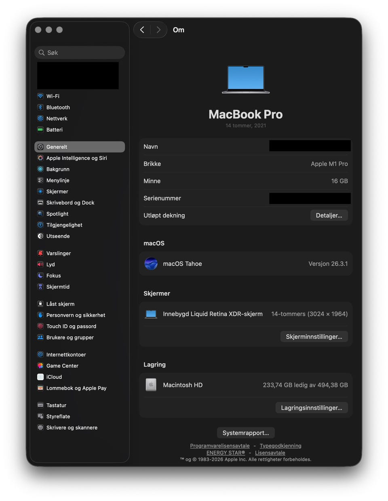Click the Søk search field

[80, 53]
